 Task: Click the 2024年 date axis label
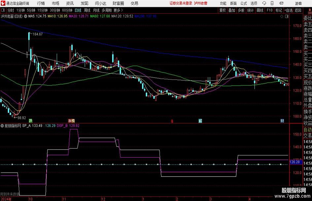pyautogui.click(x=6, y=199)
